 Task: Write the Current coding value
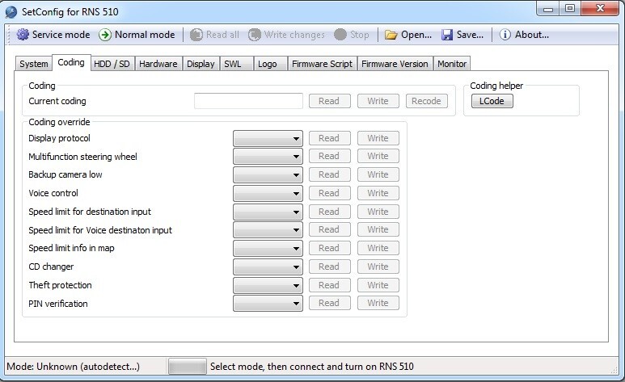coord(378,101)
